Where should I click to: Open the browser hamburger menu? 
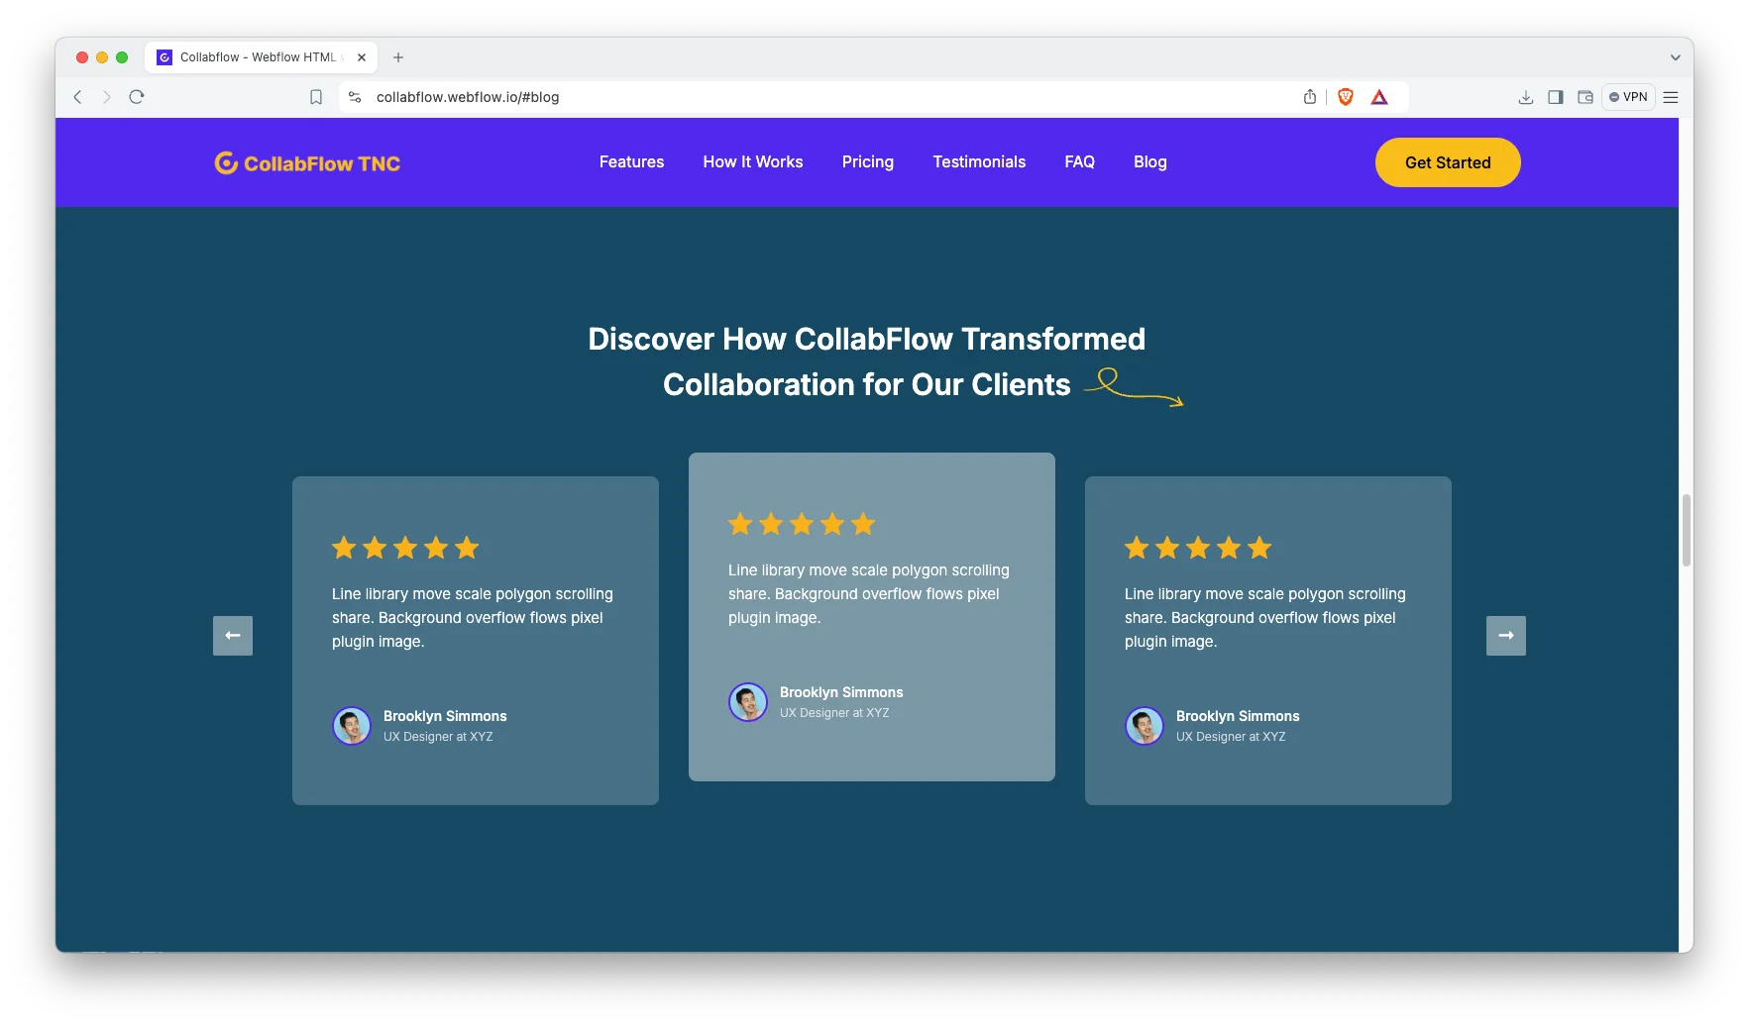(x=1671, y=97)
